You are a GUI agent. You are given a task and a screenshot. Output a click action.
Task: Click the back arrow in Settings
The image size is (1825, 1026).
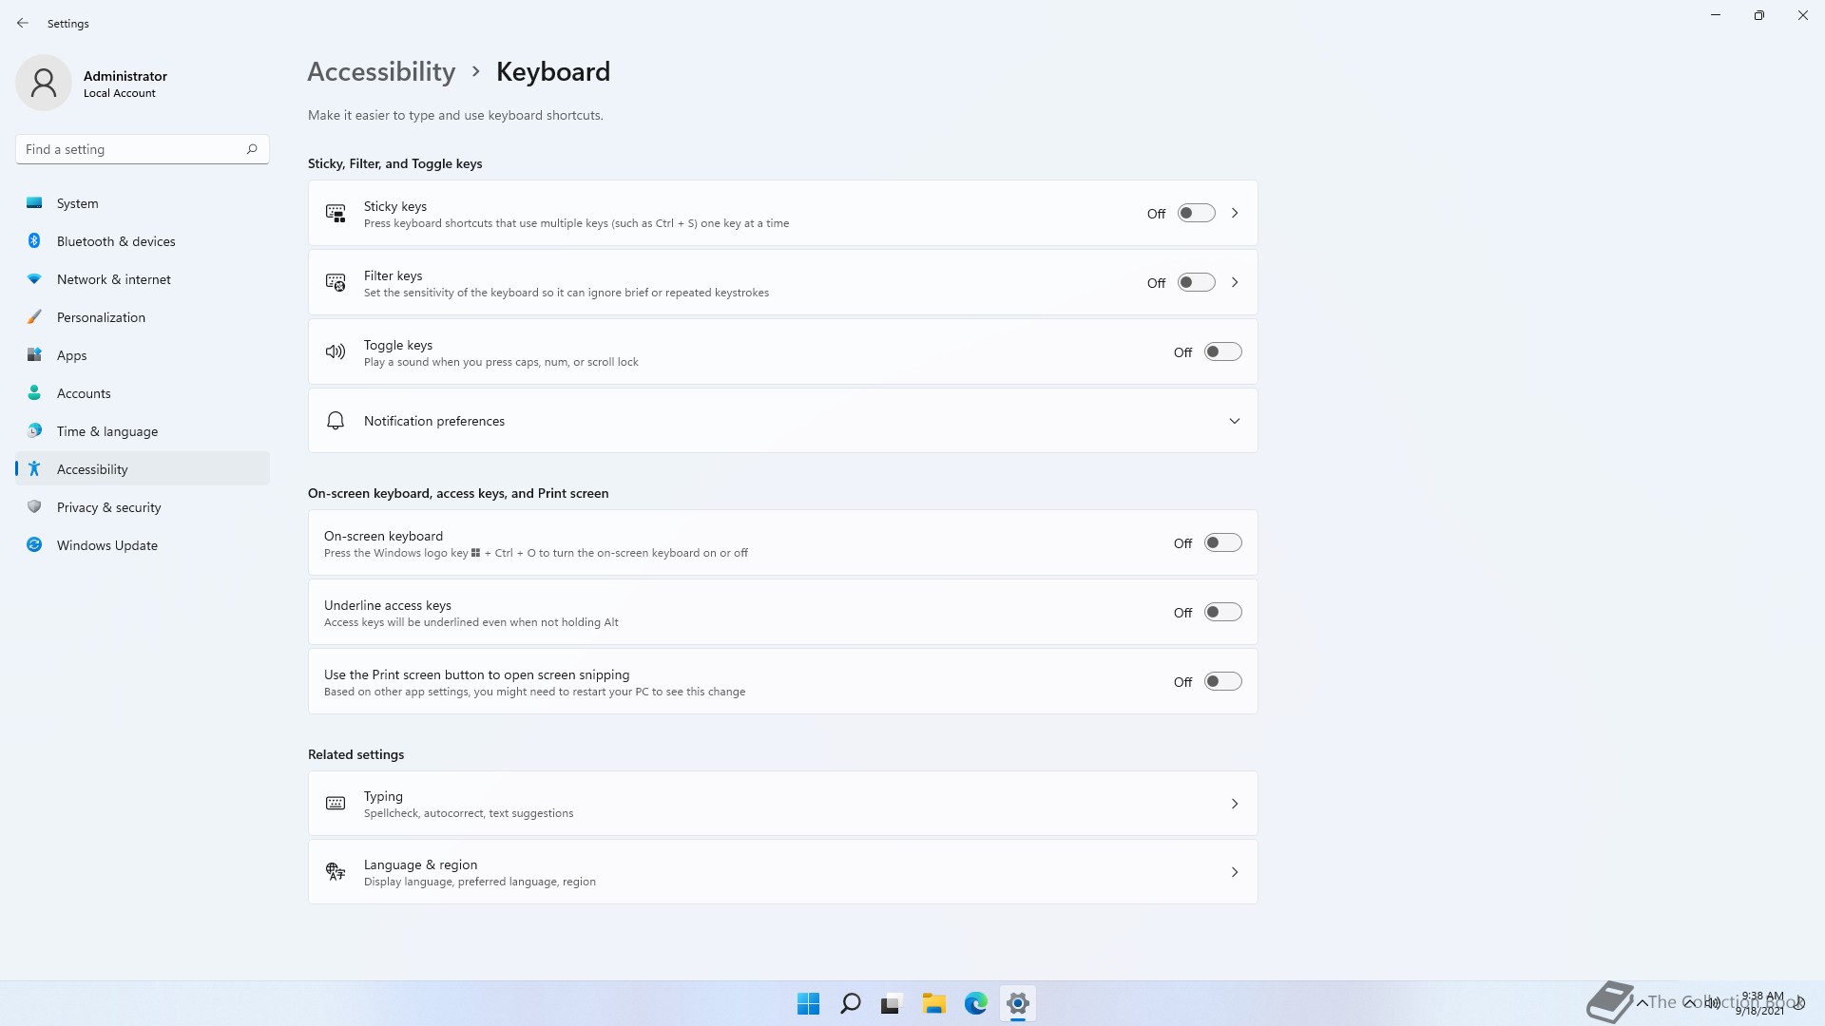pyautogui.click(x=23, y=23)
